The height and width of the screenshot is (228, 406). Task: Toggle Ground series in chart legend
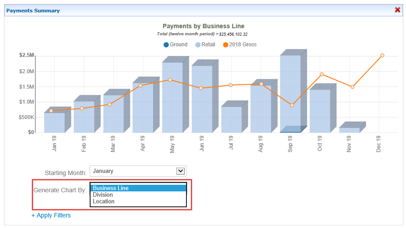coord(175,45)
